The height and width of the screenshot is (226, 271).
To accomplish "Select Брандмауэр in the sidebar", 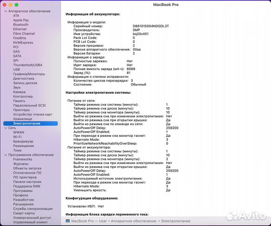I will click(x=23, y=141).
